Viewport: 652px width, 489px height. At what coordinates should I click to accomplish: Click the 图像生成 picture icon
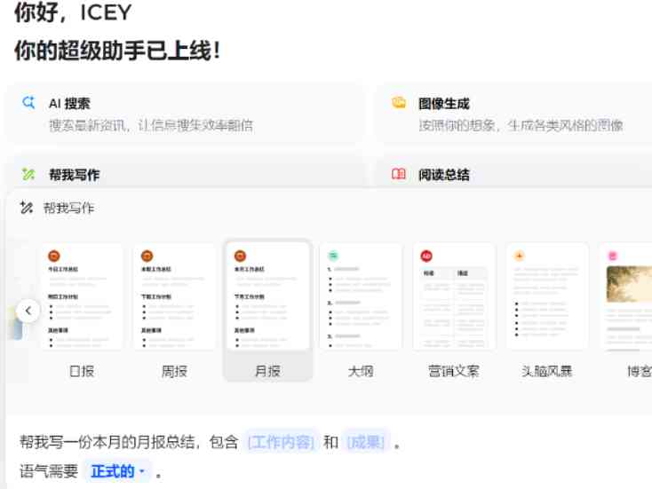(x=399, y=103)
